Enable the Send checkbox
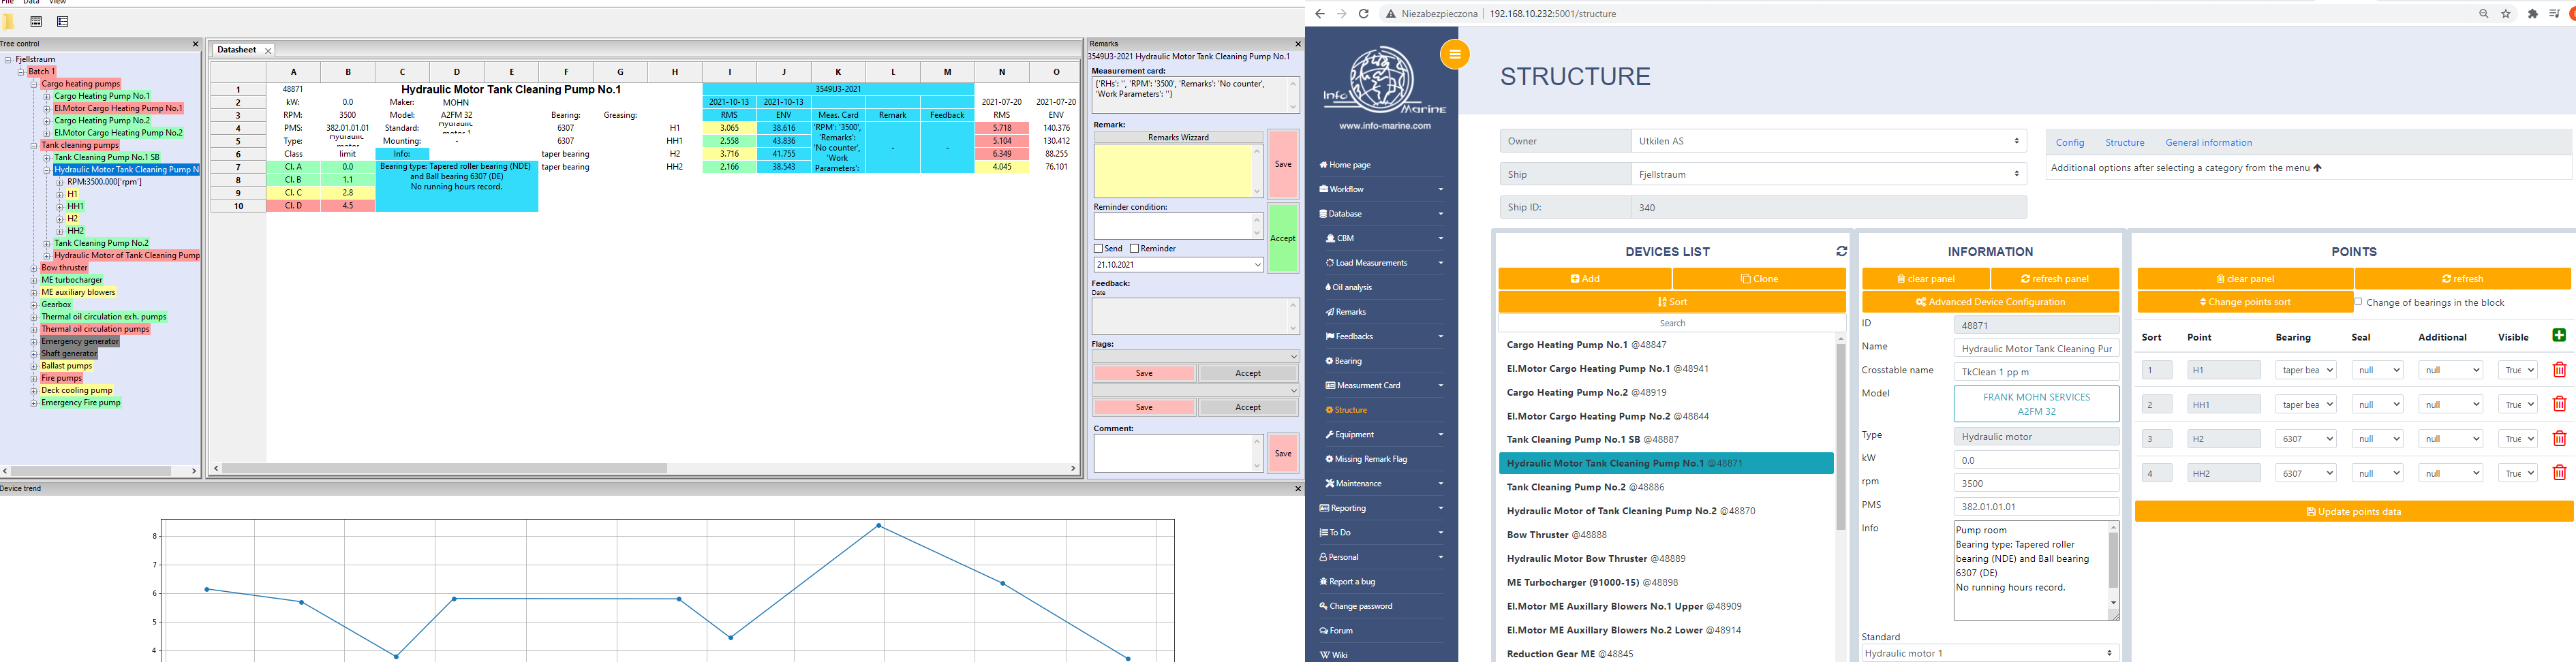Screen dimensions: 2576x662 1098,249
